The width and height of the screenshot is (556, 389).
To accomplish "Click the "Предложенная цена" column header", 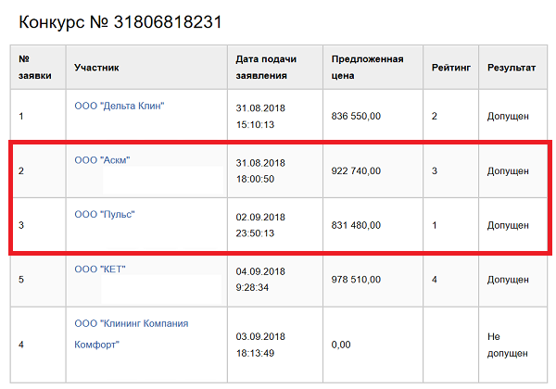I will click(367, 68).
